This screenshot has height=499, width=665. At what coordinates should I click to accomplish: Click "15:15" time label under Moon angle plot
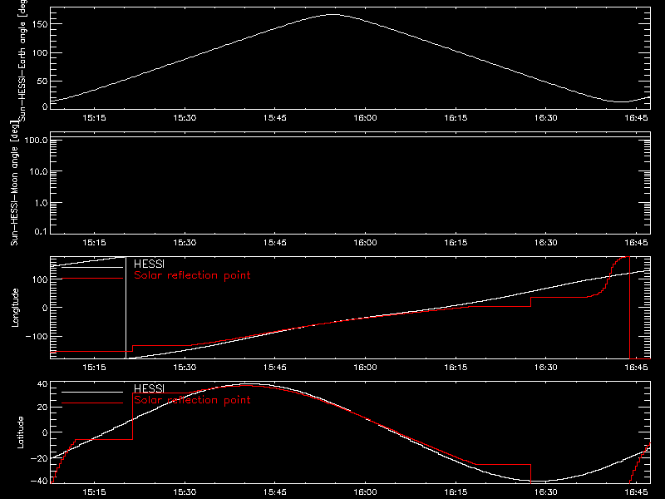(x=94, y=243)
